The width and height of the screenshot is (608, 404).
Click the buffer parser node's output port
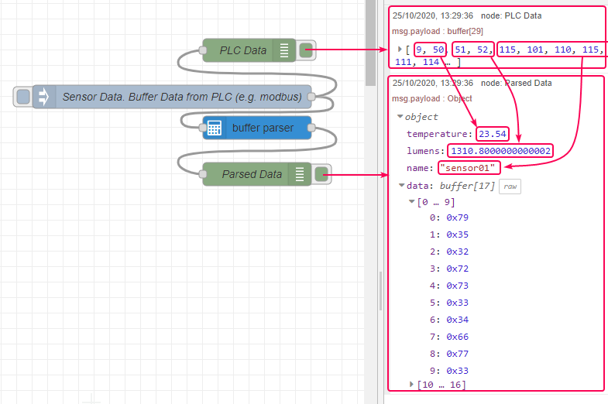point(311,128)
